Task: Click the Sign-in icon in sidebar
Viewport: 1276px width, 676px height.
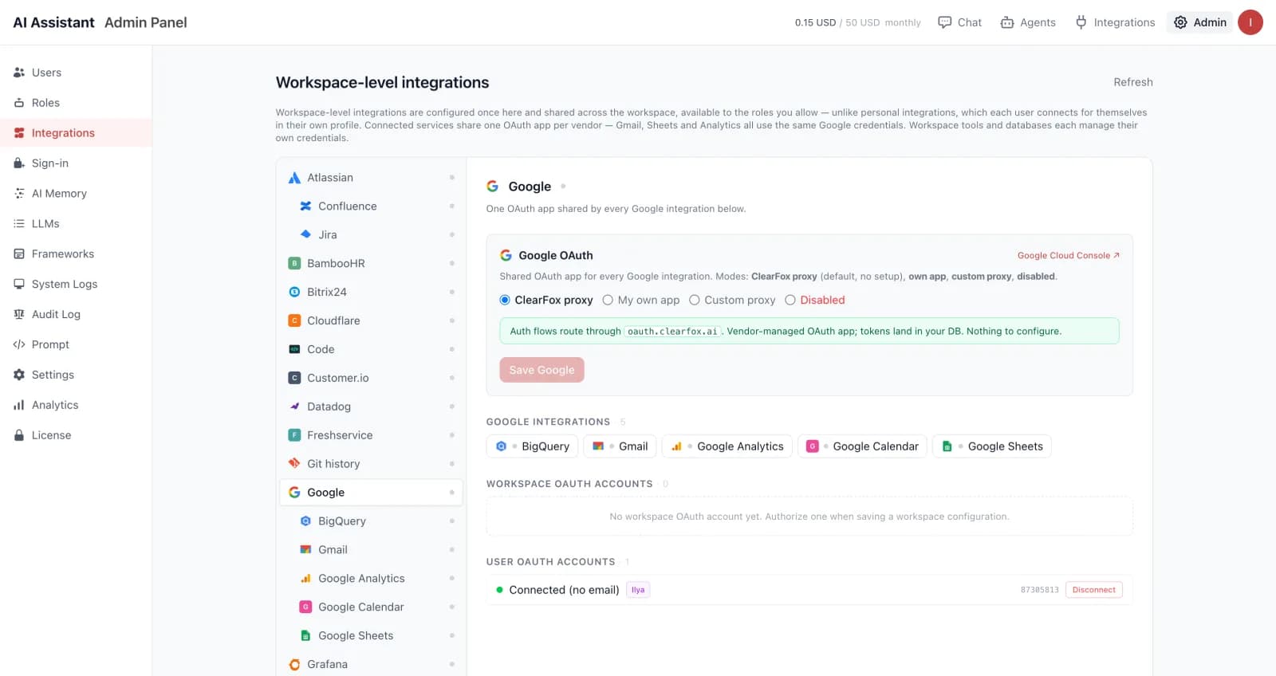Action: tap(19, 163)
